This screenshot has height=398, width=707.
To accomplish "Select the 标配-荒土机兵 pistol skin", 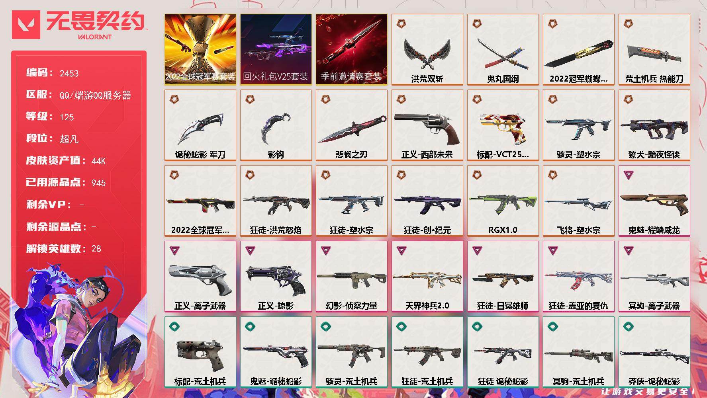I will pos(200,352).
